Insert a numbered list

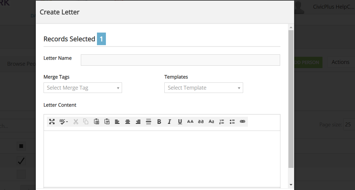tap(222, 122)
